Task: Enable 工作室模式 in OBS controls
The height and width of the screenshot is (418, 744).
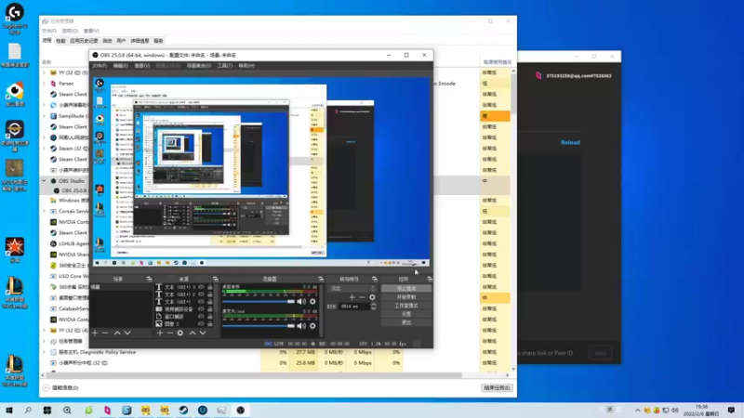Action: coord(406,306)
